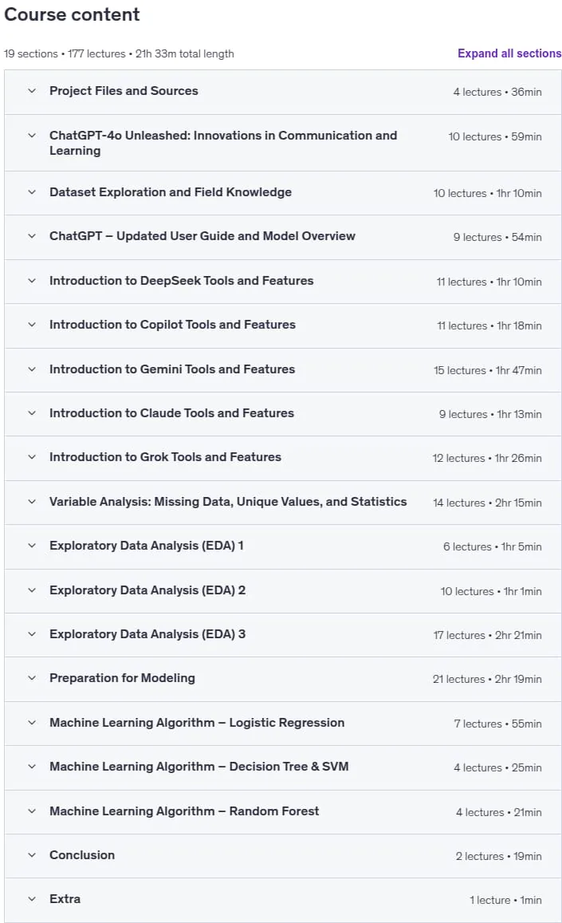Expand Introduction to Copilot Tools chevron
This screenshot has height=923, width=562.
tap(32, 325)
